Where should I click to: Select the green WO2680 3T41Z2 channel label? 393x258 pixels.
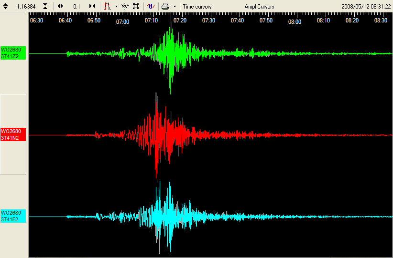[13, 53]
